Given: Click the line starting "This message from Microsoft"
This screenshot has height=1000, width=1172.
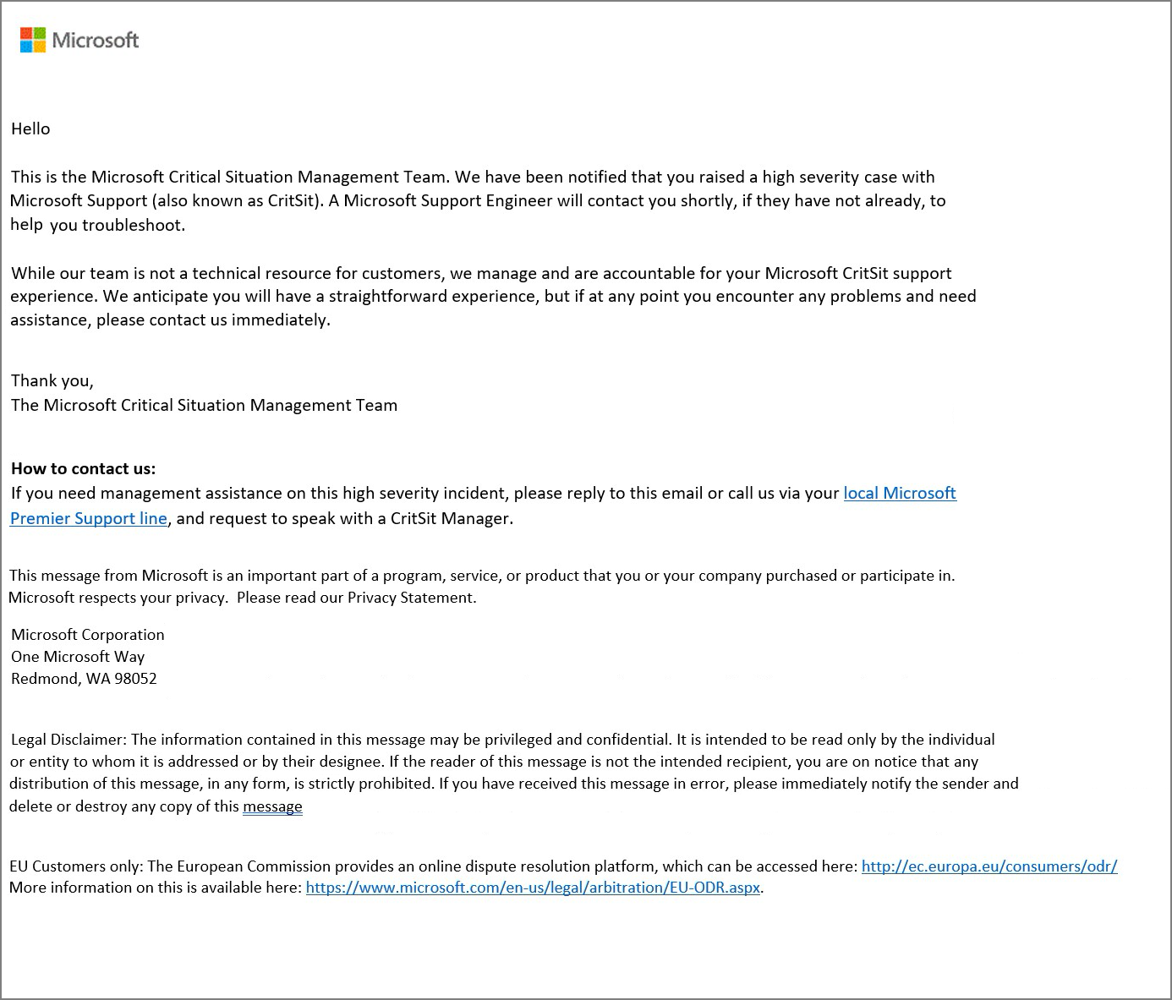Looking at the screenshot, I should click(x=482, y=576).
